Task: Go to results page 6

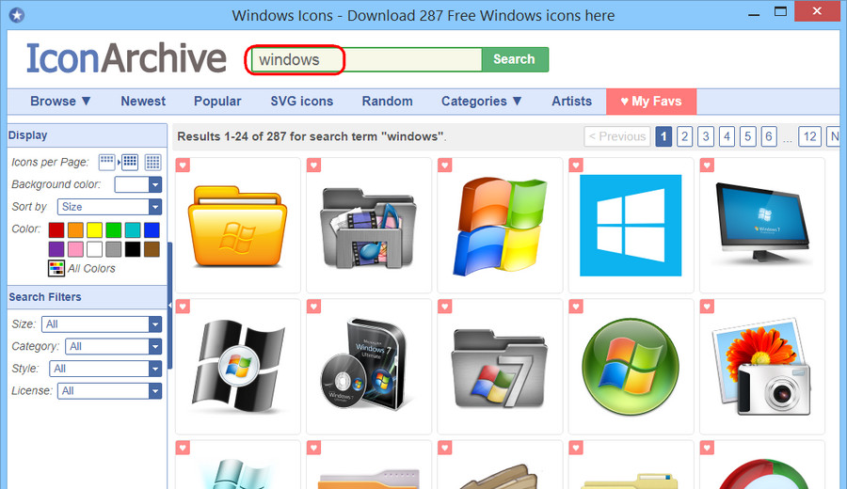Action: coord(769,136)
